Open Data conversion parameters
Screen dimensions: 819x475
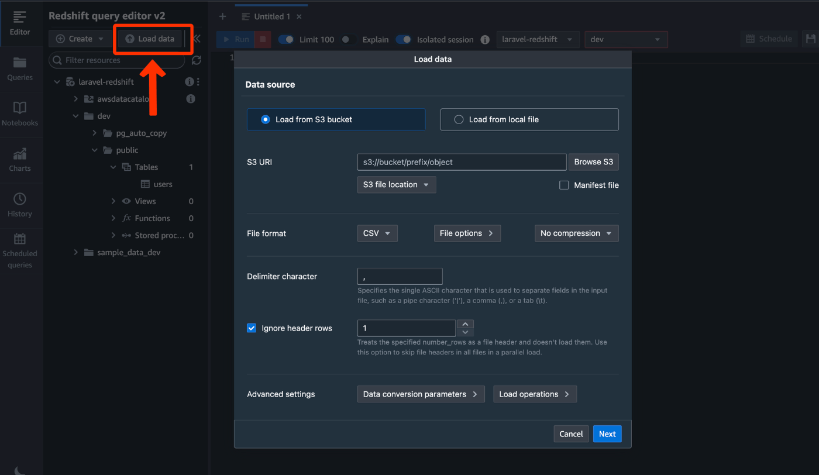point(421,394)
